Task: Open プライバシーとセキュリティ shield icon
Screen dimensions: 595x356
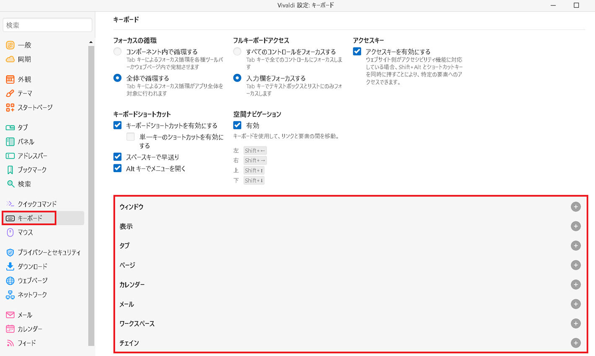Action: pos(10,253)
